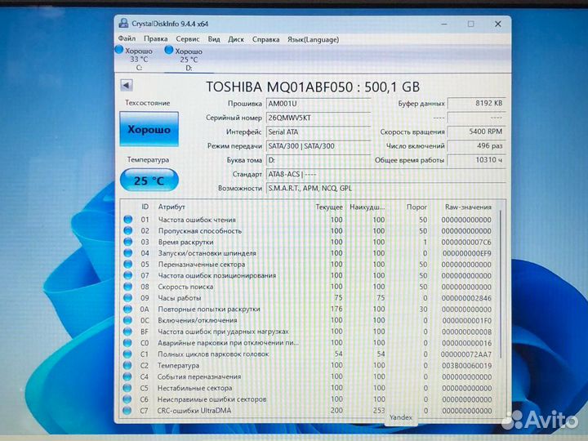Click the ID column header
This screenshot has width=588, height=441.
coord(145,207)
